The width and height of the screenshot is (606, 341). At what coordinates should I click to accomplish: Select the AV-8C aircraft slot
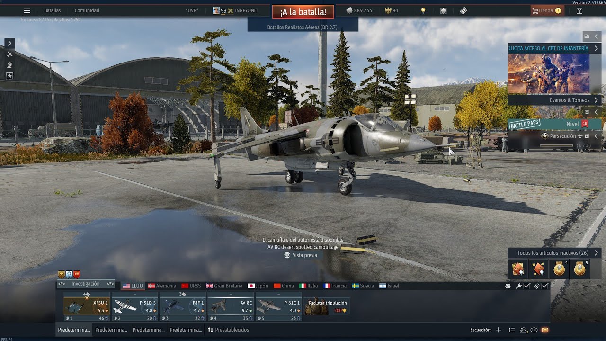(231, 306)
